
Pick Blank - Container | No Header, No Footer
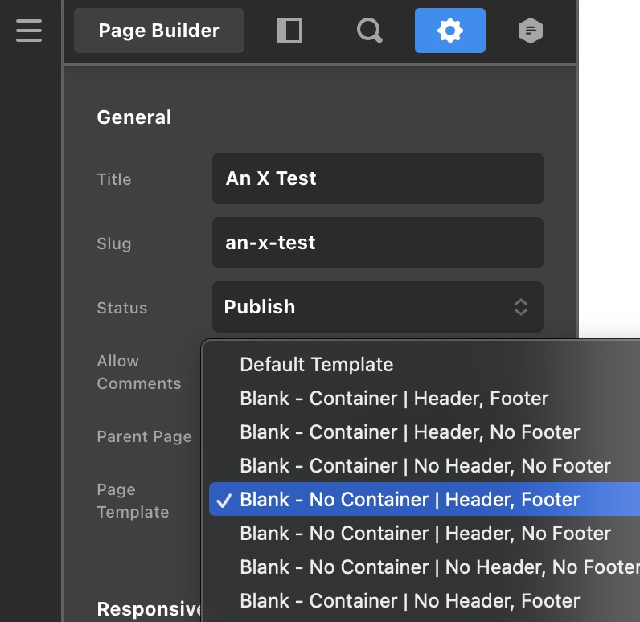(425, 466)
